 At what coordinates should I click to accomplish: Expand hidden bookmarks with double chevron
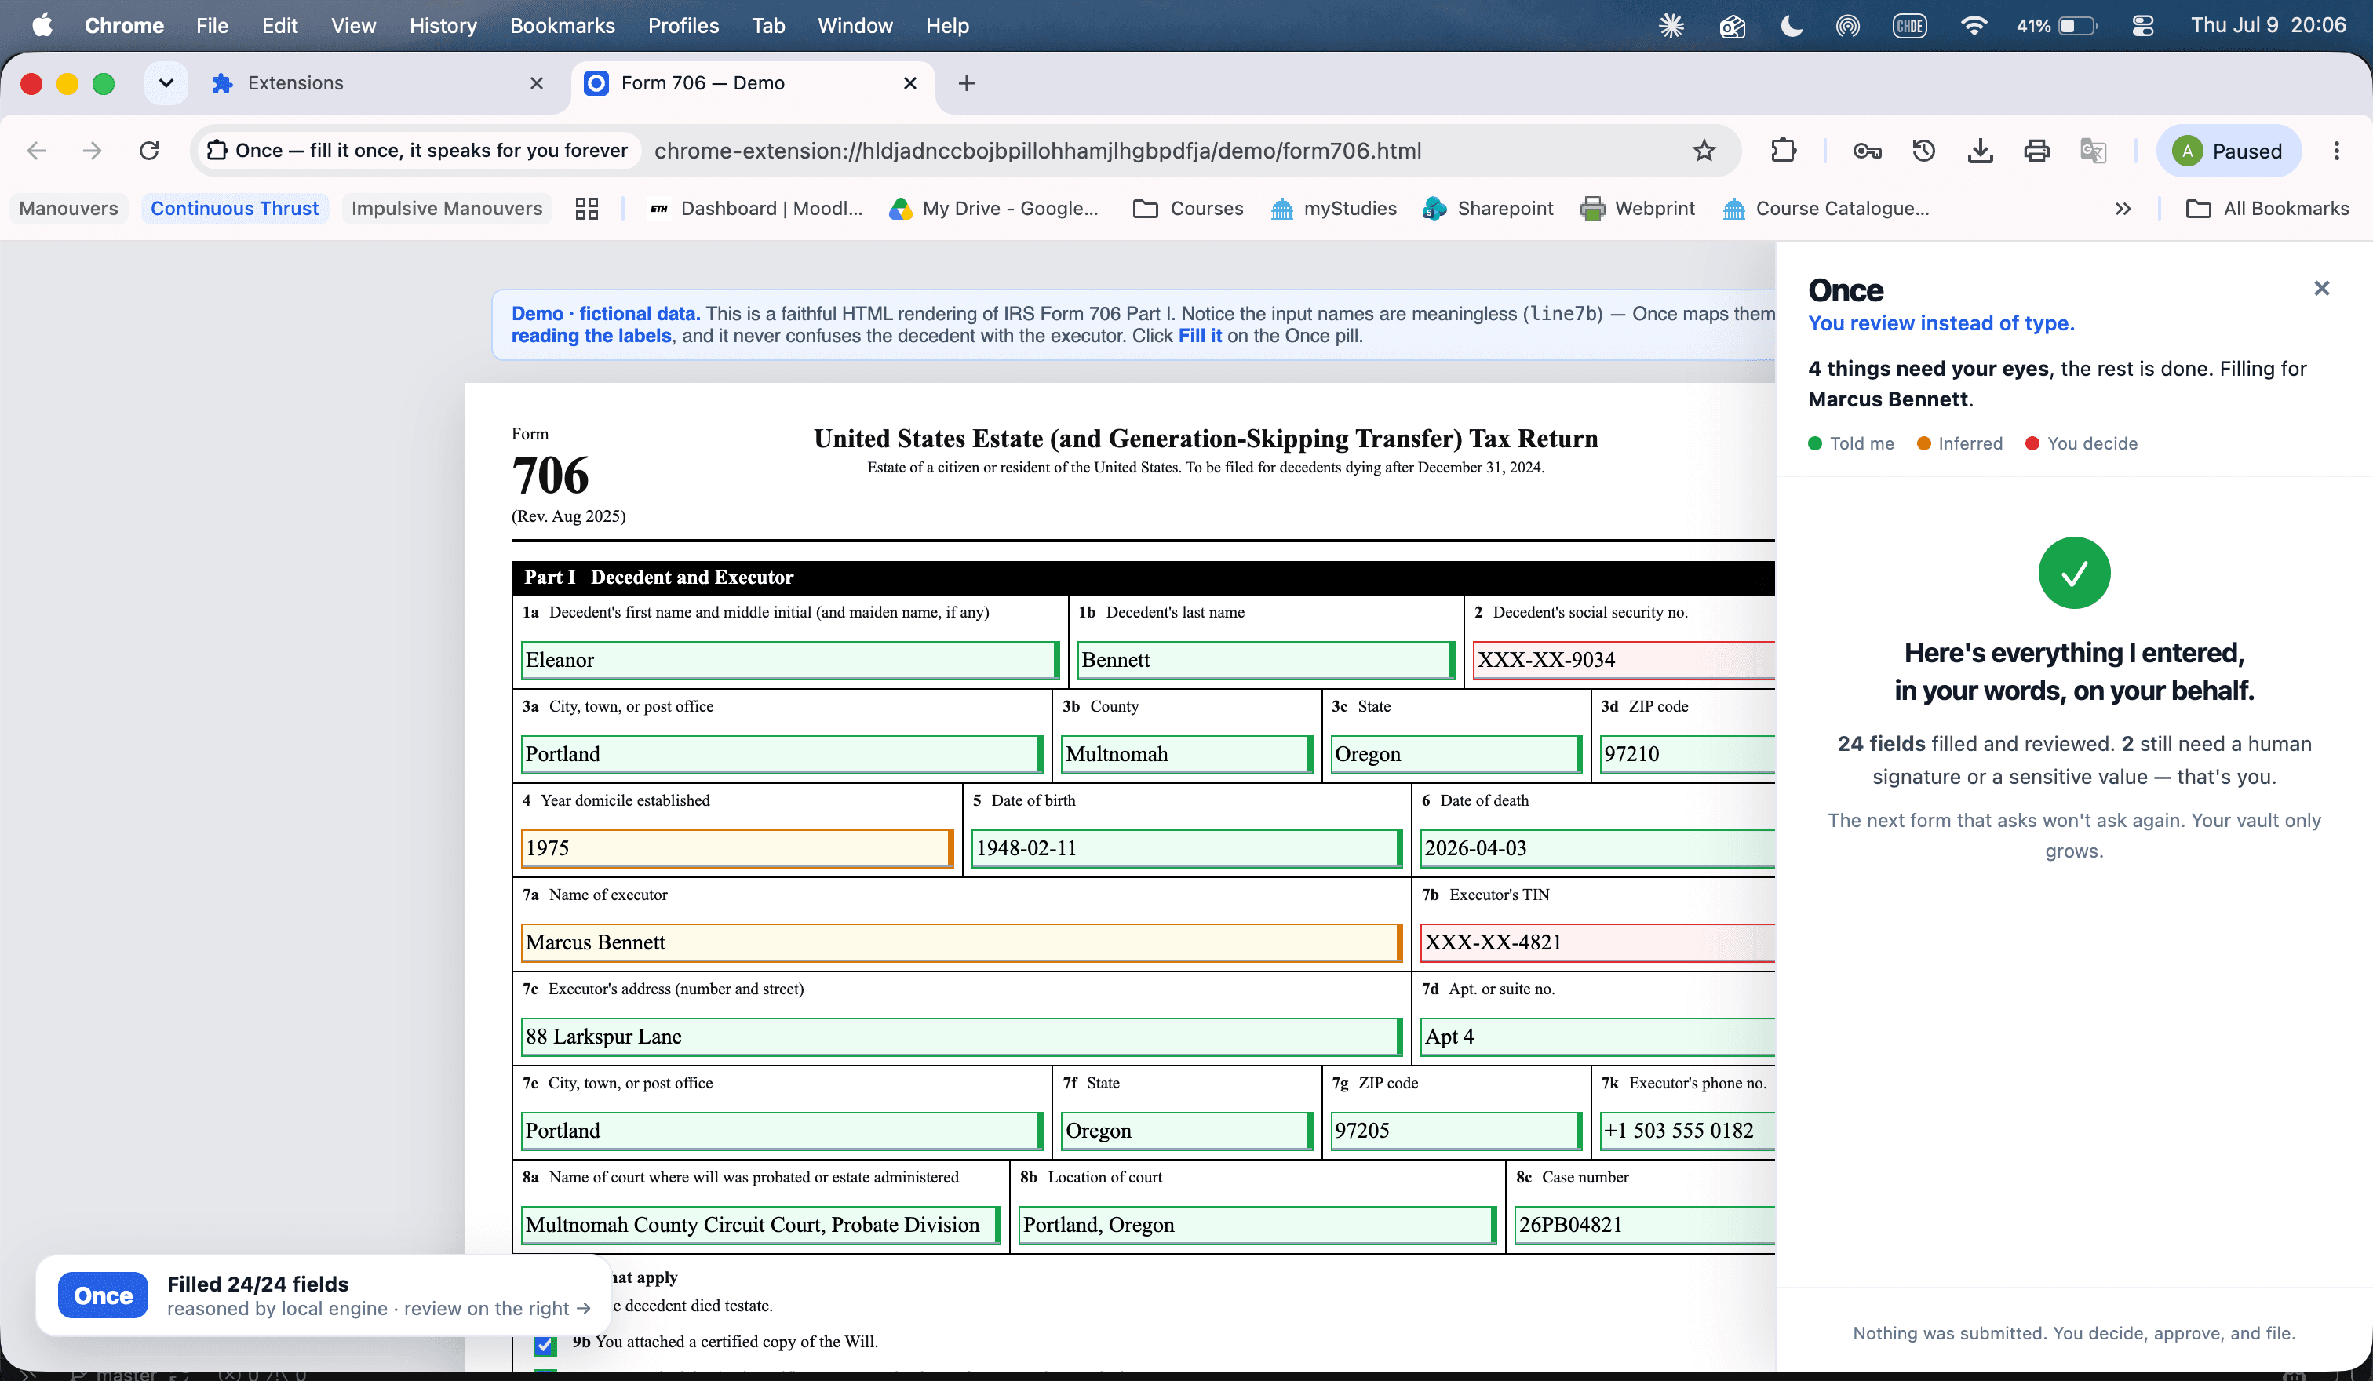click(2123, 208)
